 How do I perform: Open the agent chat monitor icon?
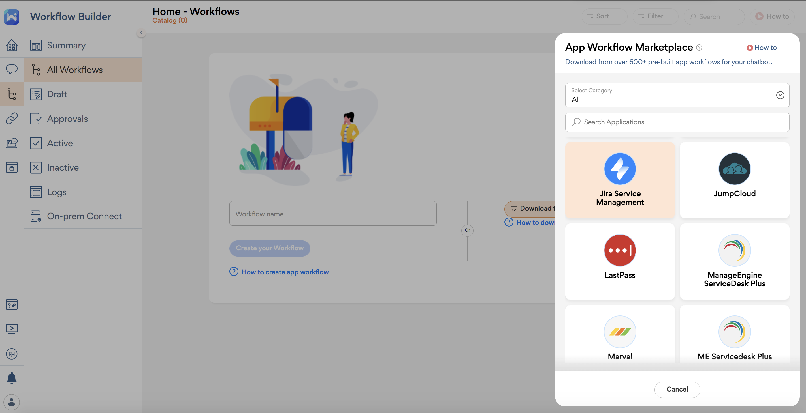(12, 143)
